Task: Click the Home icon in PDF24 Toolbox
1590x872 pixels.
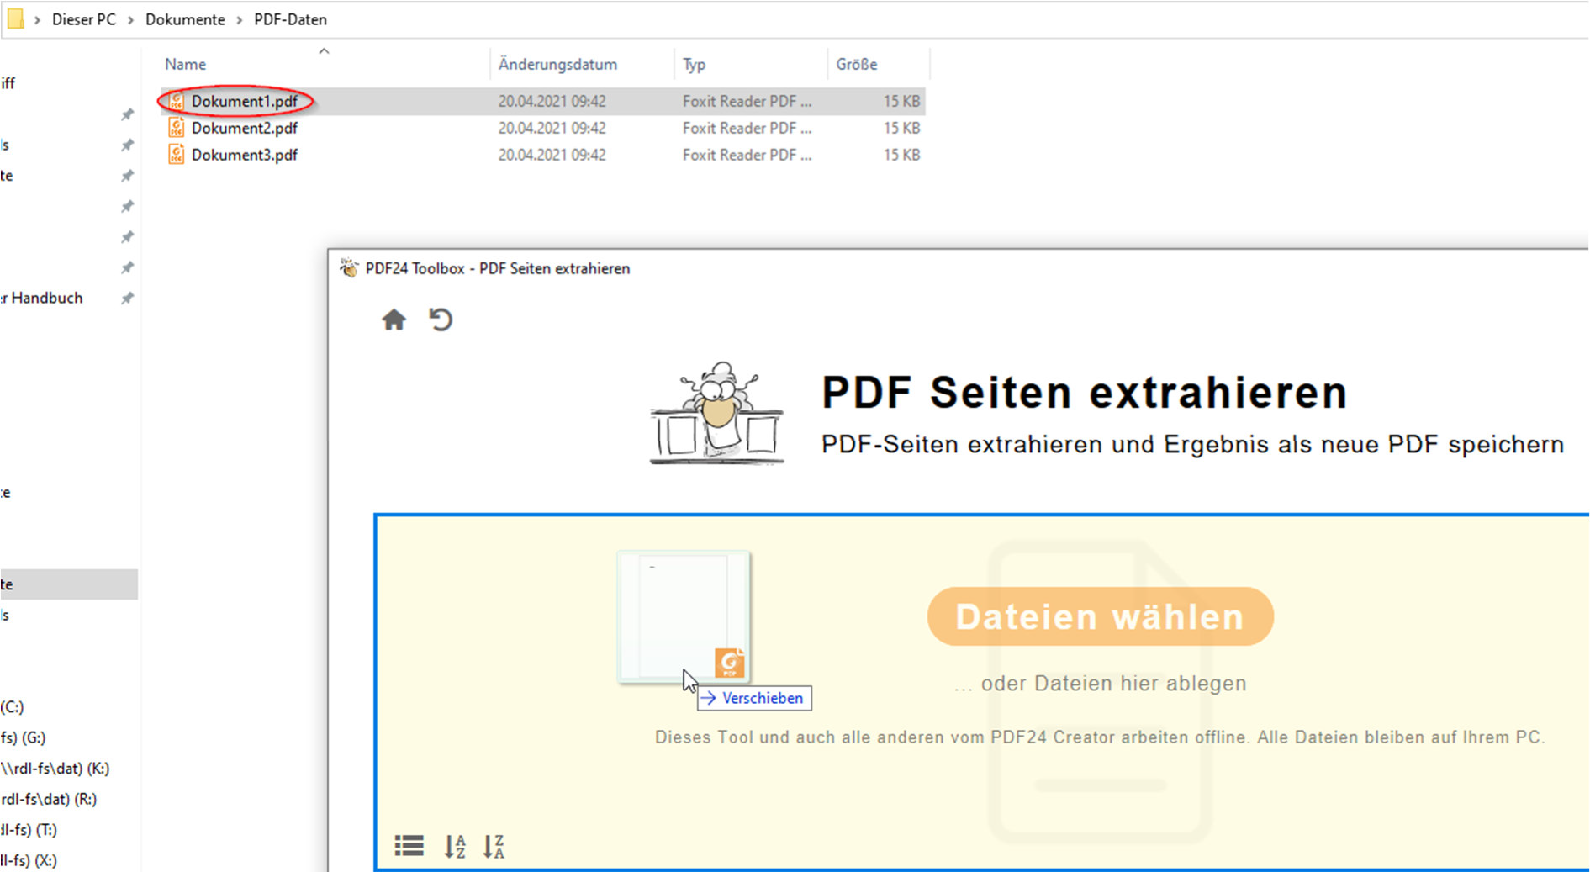Action: [x=394, y=320]
